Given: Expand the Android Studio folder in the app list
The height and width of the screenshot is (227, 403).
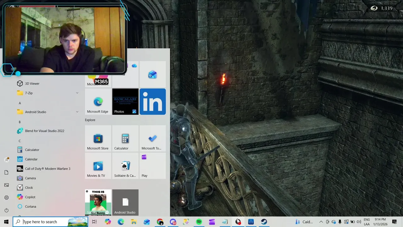Looking at the screenshot, I should coord(47,112).
